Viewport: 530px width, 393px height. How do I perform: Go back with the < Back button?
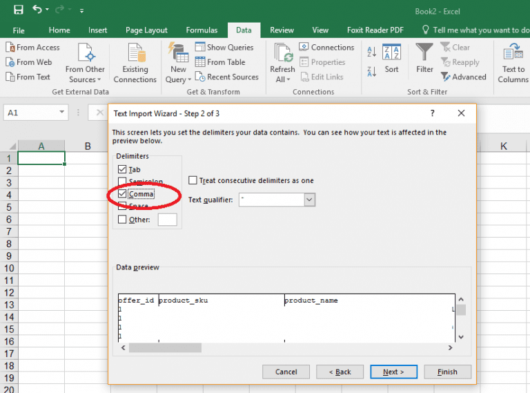point(340,372)
